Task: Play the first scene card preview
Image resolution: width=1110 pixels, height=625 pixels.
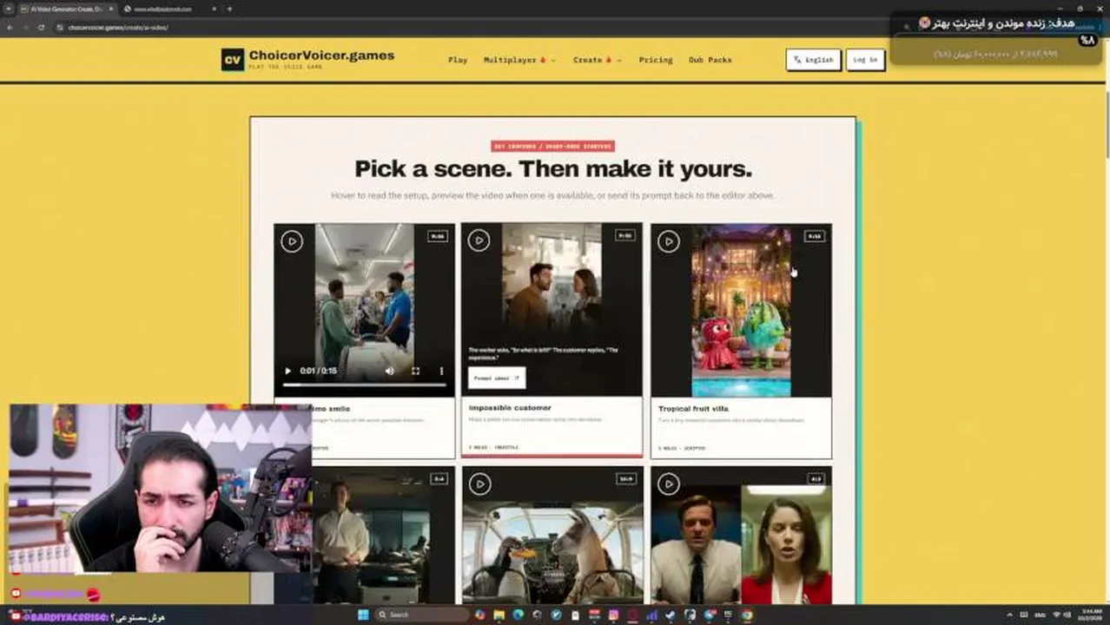Action: tap(292, 241)
